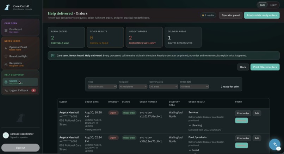Screen dimensions: 284x154
Task: Click Ready order status in the 10:20 AM row
Action: coord(129,113)
